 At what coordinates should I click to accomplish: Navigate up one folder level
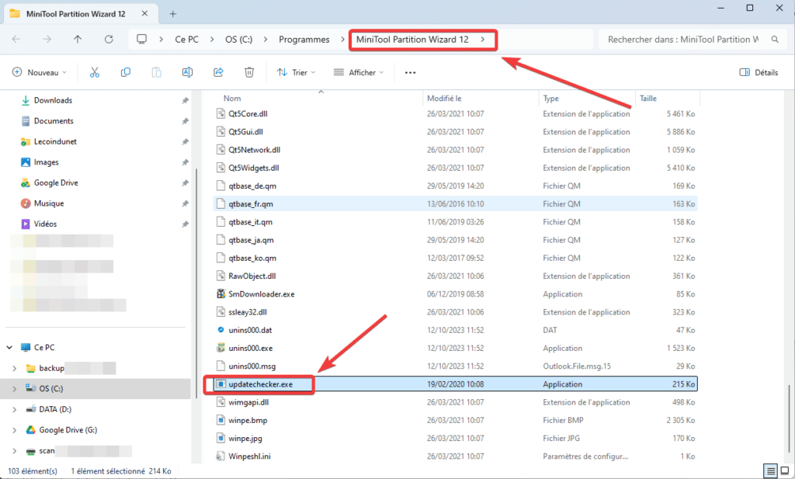pyautogui.click(x=78, y=39)
